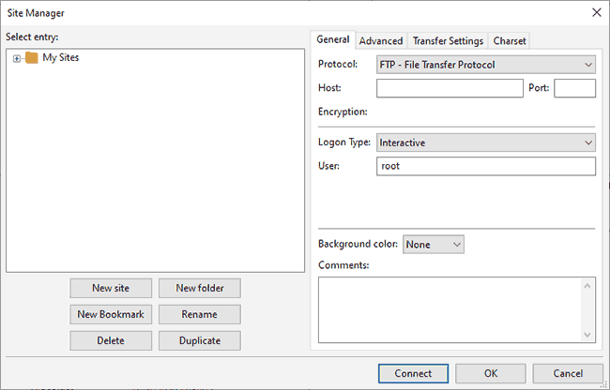This screenshot has width=610, height=390.
Task: Open the Transfer Settings tab
Action: click(x=448, y=41)
